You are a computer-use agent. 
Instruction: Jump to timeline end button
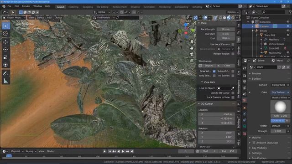(x=132, y=151)
